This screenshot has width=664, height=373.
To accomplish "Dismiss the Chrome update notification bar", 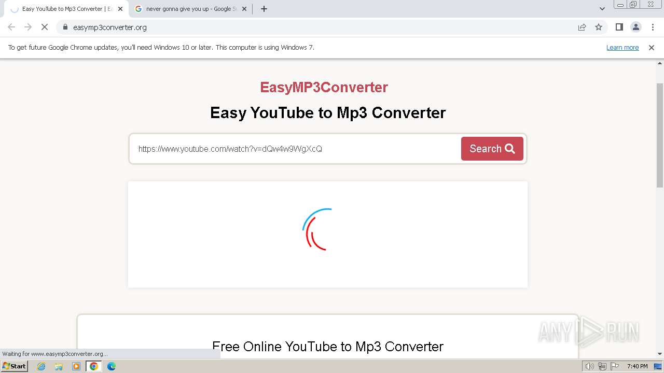I will pos(652,48).
